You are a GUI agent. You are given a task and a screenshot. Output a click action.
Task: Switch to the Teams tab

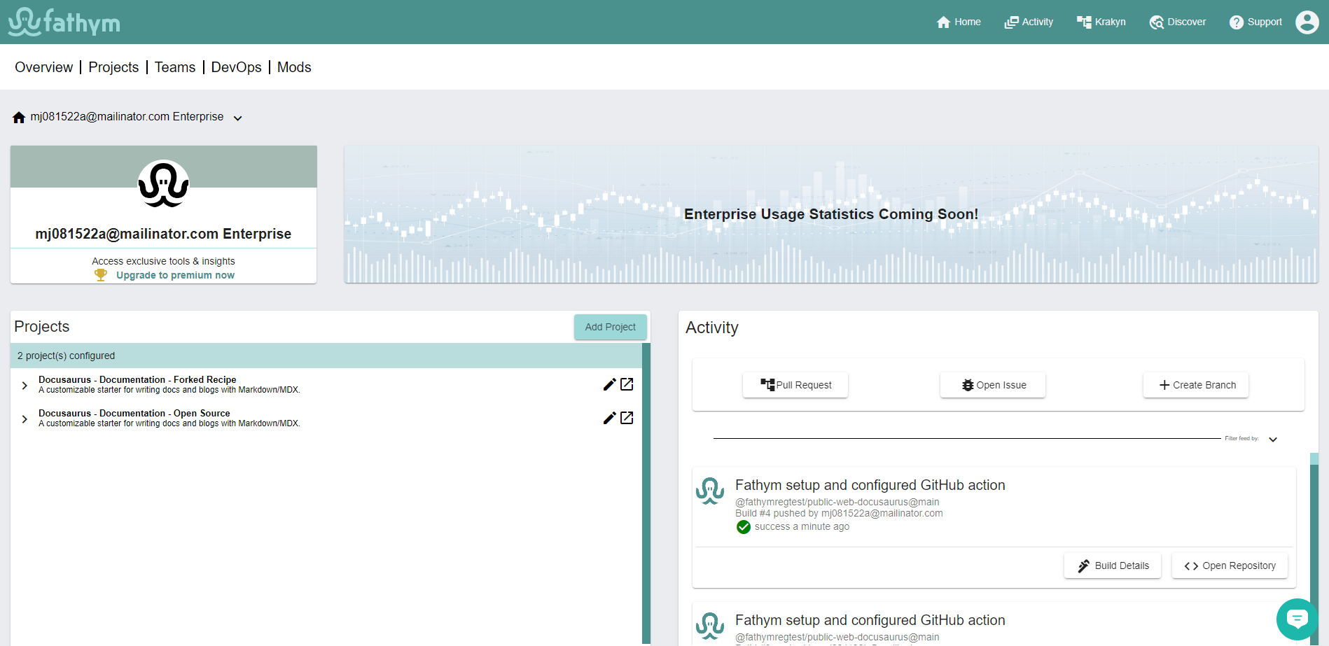coord(175,67)
